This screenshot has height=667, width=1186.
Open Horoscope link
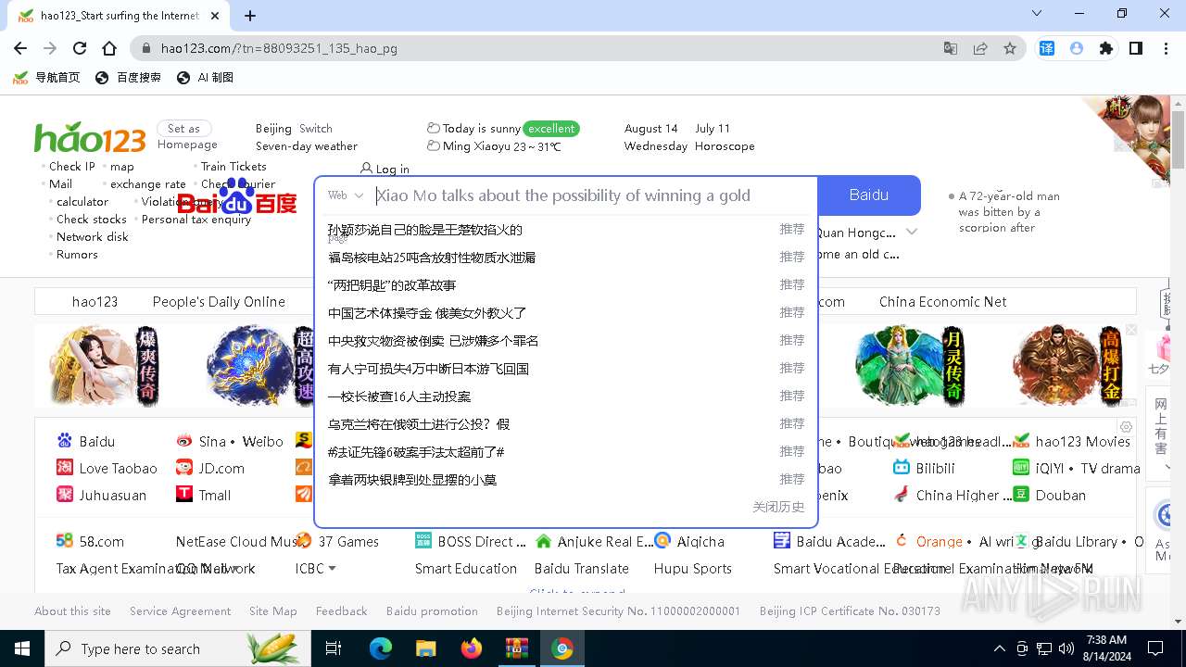coord(725,146)
